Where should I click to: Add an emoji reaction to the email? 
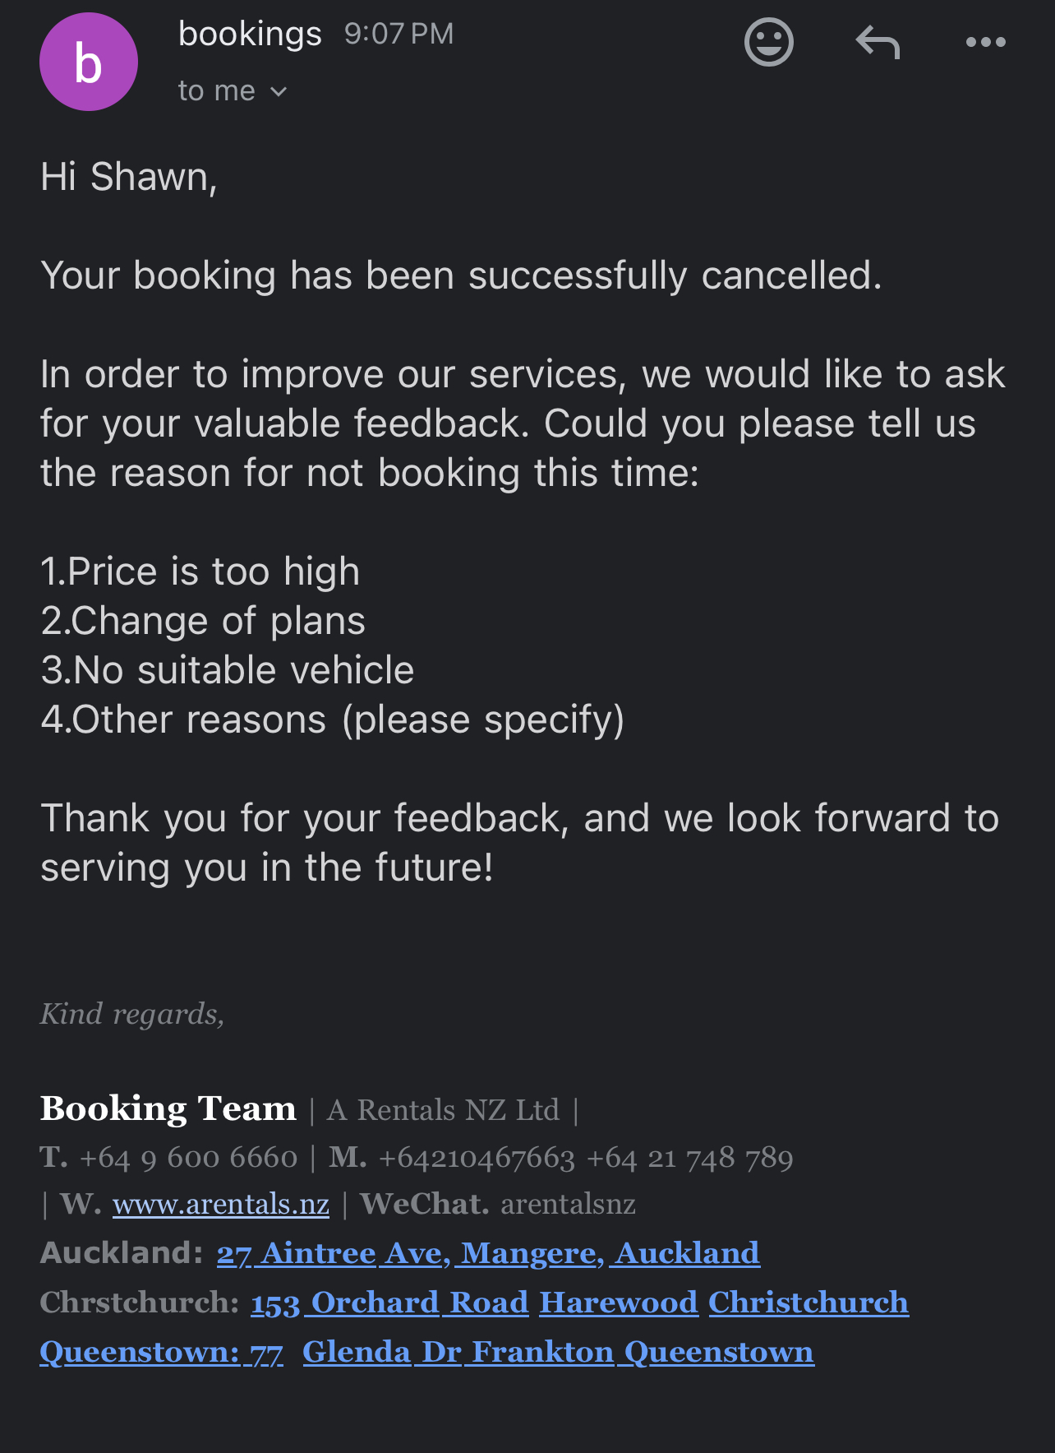[768, 42]
